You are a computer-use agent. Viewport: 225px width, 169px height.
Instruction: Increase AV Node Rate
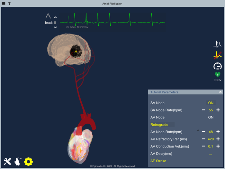[x=218, y=132]
